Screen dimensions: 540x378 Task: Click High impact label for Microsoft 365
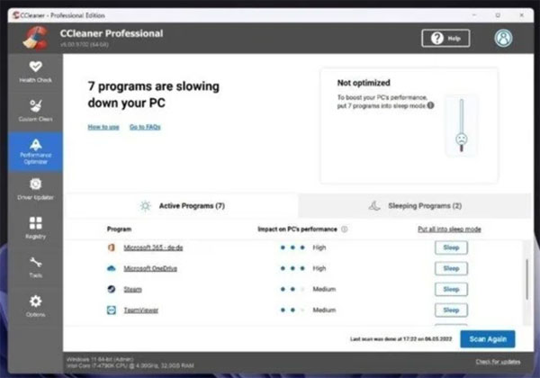pos(319,247)
